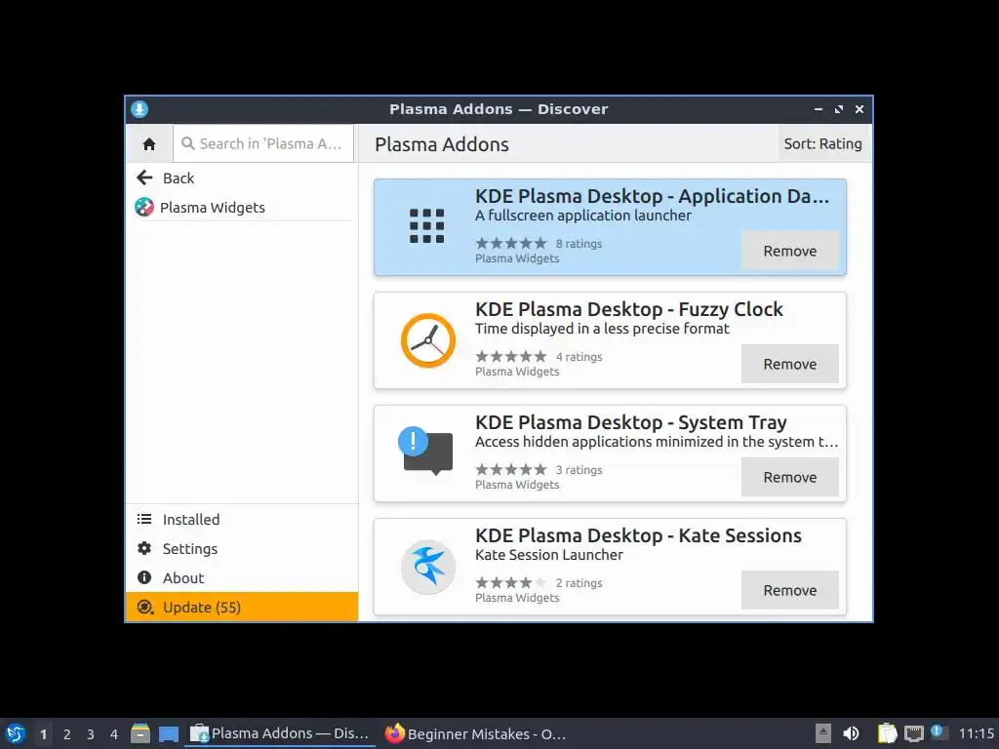Click 'Kate Session Launcher' description
The image size is (999, 749).
click(x=549, y=555)
